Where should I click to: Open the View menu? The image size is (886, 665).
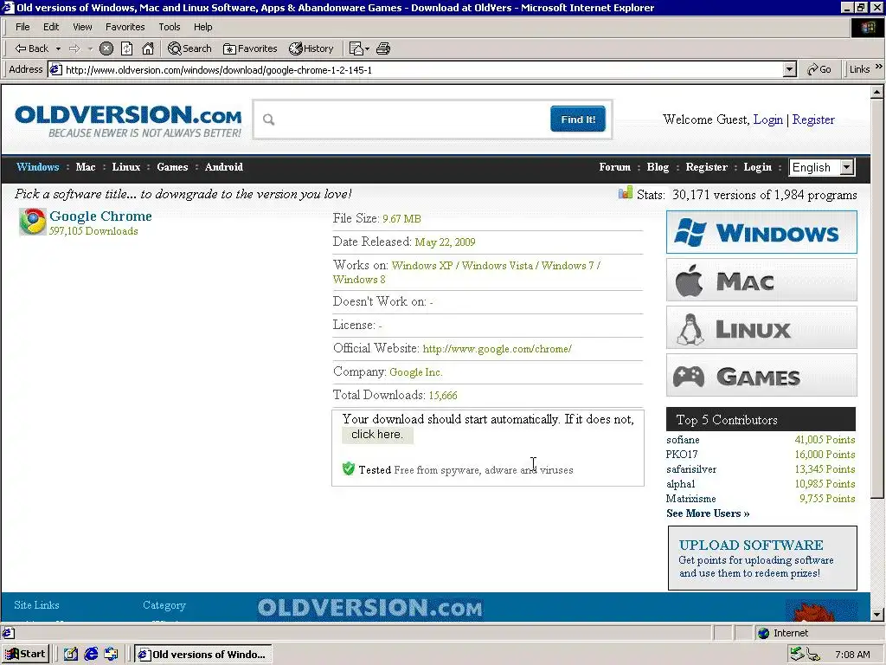click(x=82, y=27)
